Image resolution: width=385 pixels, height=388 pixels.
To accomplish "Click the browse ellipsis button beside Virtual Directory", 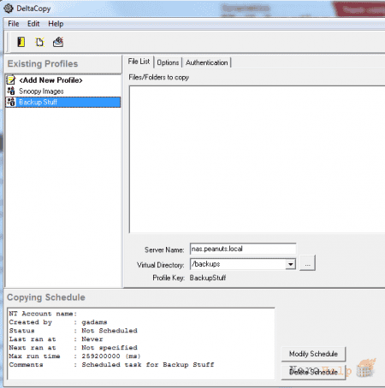I will [x=307, y=263].
